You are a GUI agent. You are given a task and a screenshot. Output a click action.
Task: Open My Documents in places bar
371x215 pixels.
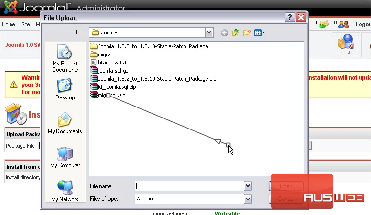[x=65, y=123]
